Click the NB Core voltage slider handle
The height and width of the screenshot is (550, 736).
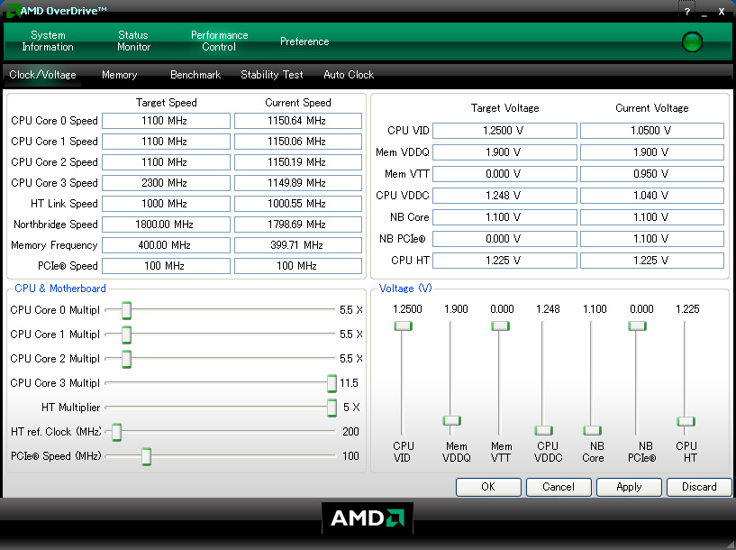point(593,430)
